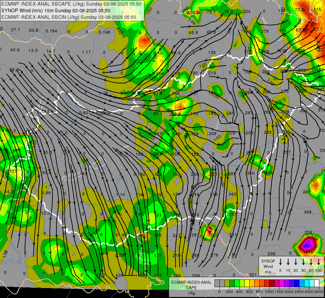Select the dark red legend swatch
Image resolution: width=325 pixels, height=298 pixels.
click(272, 283)
